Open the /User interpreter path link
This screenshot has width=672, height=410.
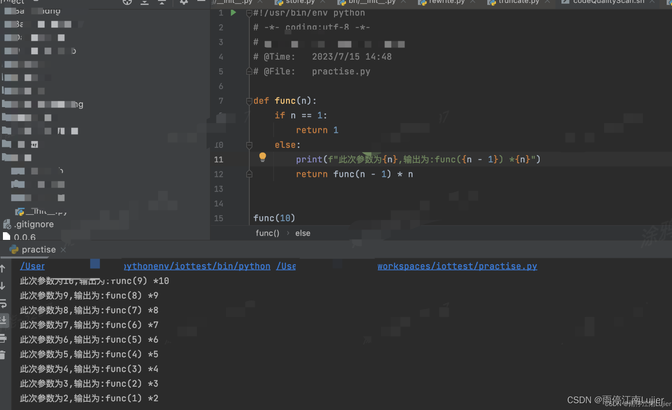tap(32, 266)
